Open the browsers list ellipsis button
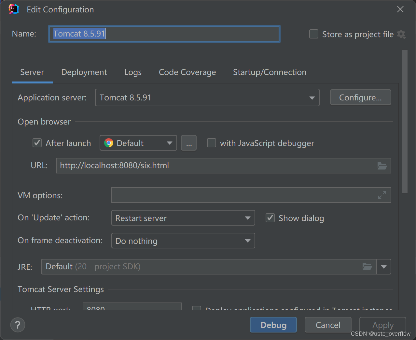Viewport: 416px width, 340px height. pyautogui.click(x=189, y=143)
